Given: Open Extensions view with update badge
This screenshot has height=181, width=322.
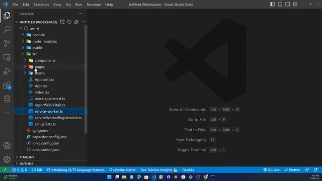Looking at the screenshot, I should coord(7,85).
